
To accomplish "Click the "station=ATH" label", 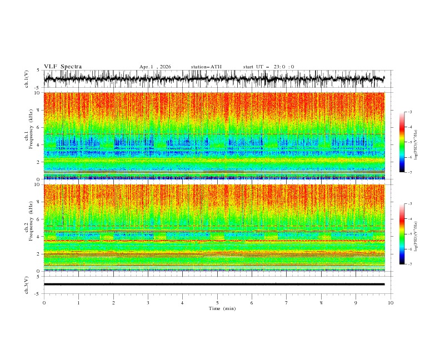I will click(206, 67).
